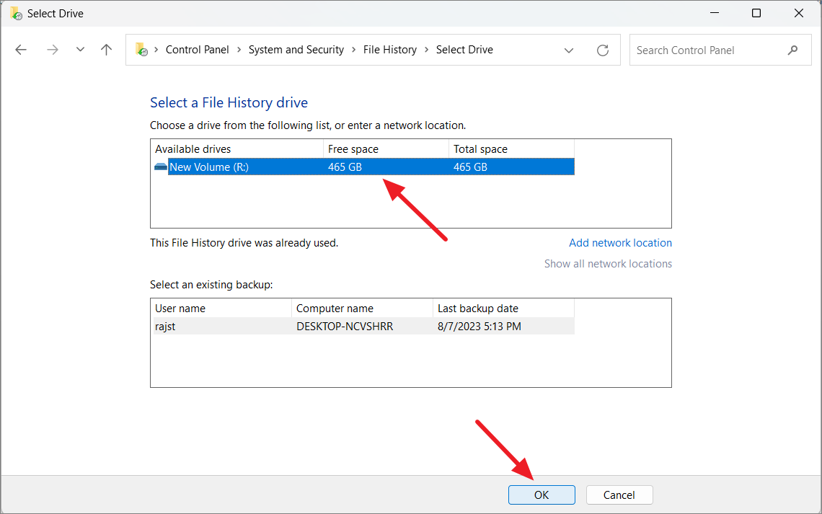Viewport: 822px width, 514px height.
Task: Cancel the drive selection dialog
Action: point(619,495)
